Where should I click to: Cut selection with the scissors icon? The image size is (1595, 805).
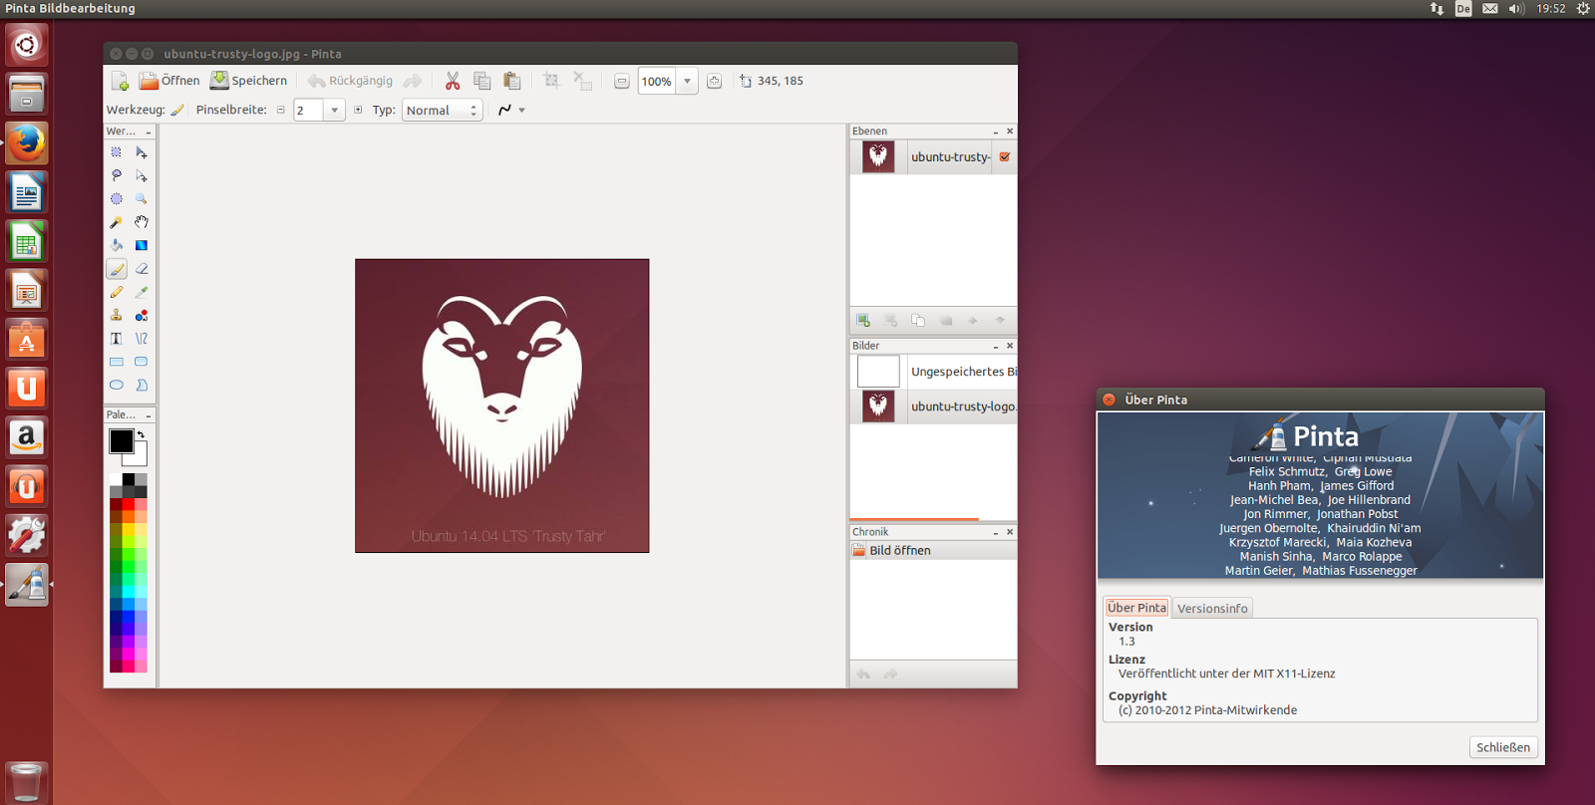pos(453,81)
